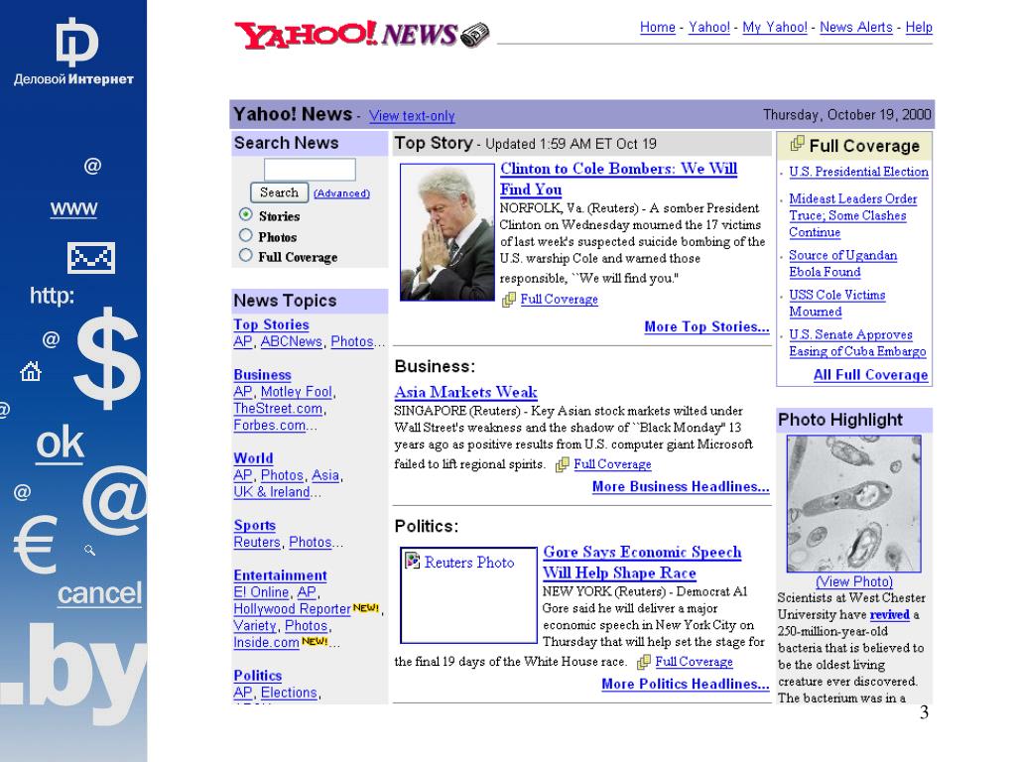Click the 'revived' link in photo caption
The width and height of the screenshot is (1016, 762).
[x=890, y=614]
